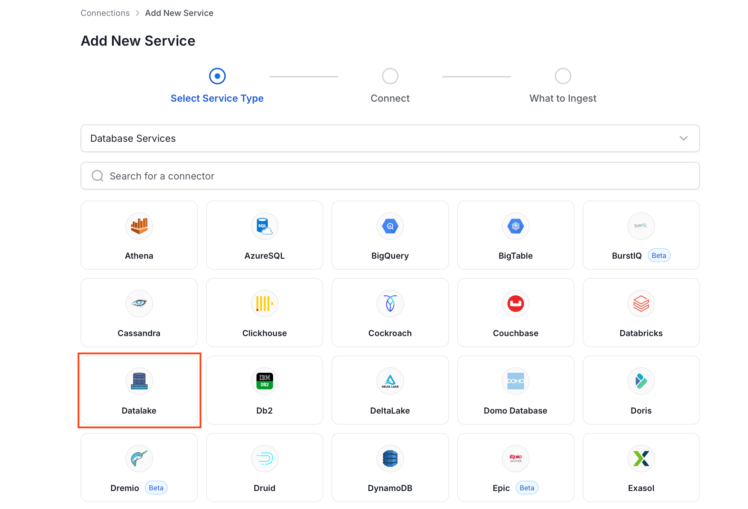Select the Cassandra eye icon
The width and height of the screenshot is (748, 509).
(139, 304)
